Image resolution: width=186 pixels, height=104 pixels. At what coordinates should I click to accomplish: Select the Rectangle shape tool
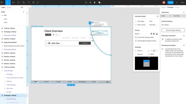[x=19, y=3]
